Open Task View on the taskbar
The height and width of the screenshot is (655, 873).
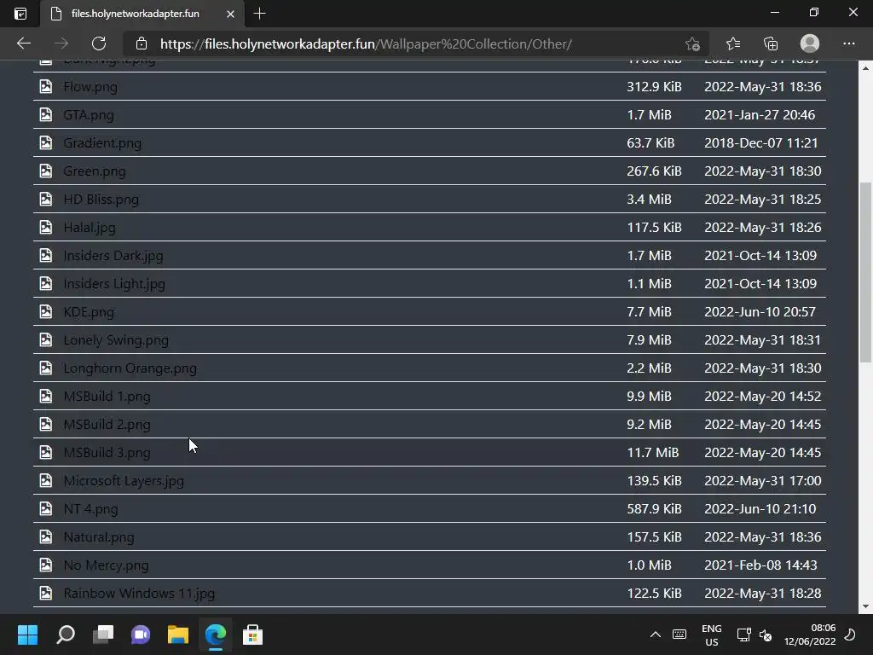click(x=103, y=635)
